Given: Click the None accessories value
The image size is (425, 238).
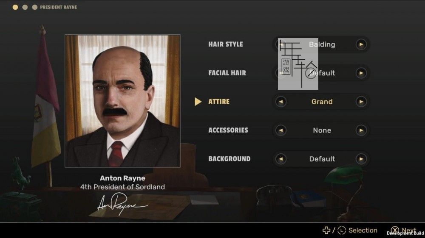Looking at the screenshot, I should tap(322, 130).
